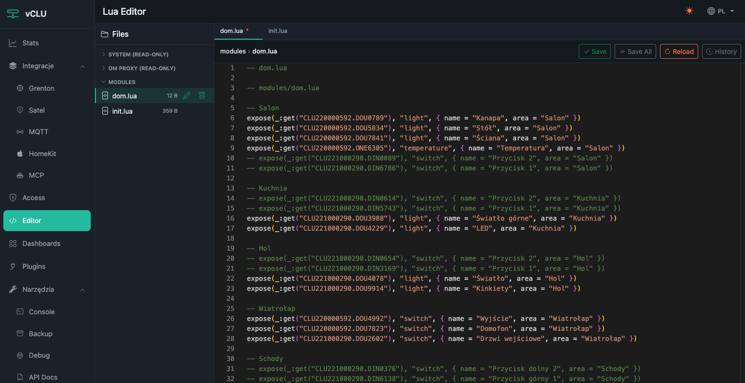Expand OM PROXY (READ-ONLY) folder

click(139, 68)
